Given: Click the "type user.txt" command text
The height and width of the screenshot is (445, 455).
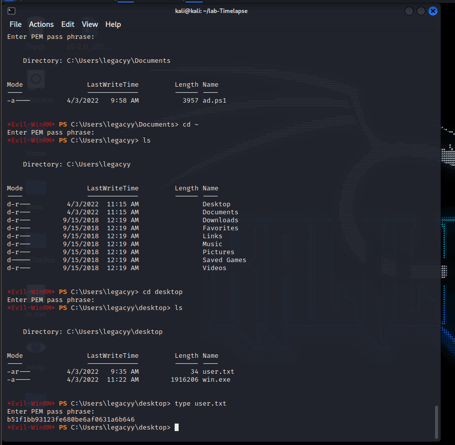Looking at the screenshot, I should 201,404.
